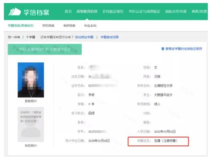210x163 pixels.
Task: Go to 在线验证报告 menu
Action: pyautogui.click(x=113, y=11)
